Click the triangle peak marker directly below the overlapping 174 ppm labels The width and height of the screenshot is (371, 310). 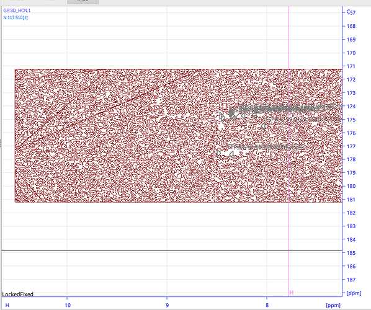pos(254,115)
